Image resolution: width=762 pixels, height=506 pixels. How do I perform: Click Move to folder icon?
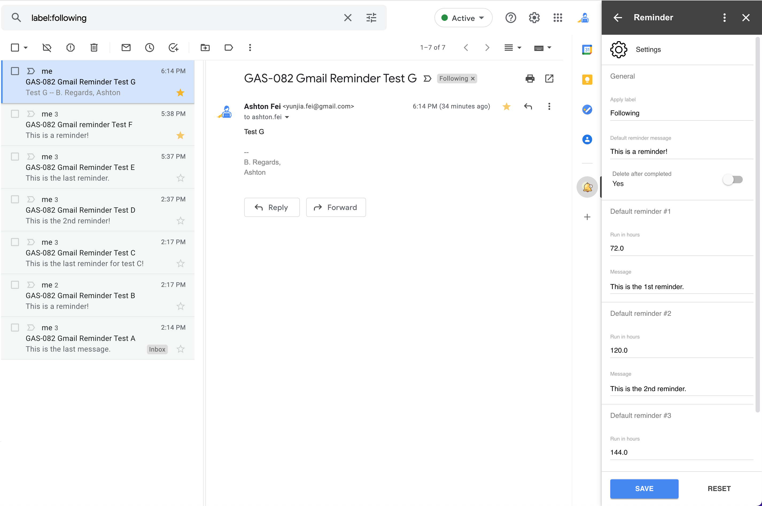[205, 48]
